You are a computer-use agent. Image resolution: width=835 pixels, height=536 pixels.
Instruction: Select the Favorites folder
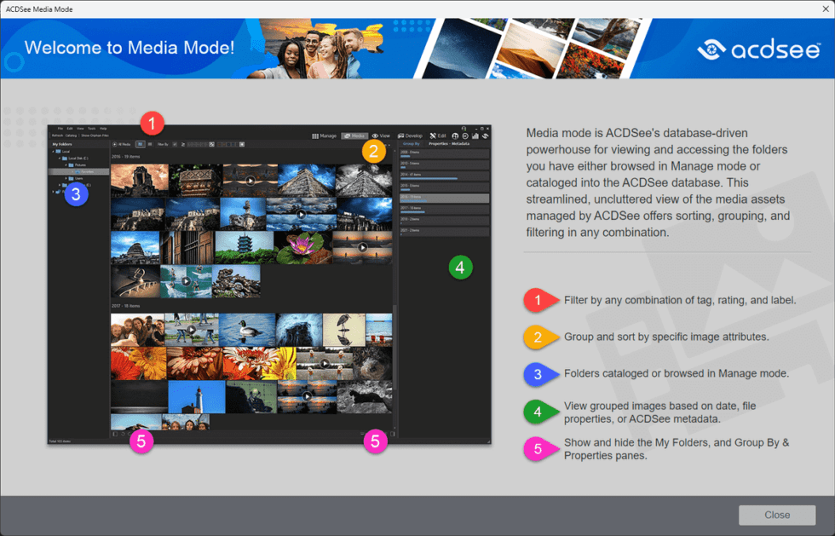point(89,173)
